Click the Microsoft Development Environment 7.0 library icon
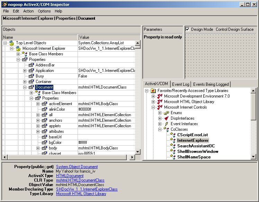The width and height of the screenshot is (259, 202). (160, 96)
